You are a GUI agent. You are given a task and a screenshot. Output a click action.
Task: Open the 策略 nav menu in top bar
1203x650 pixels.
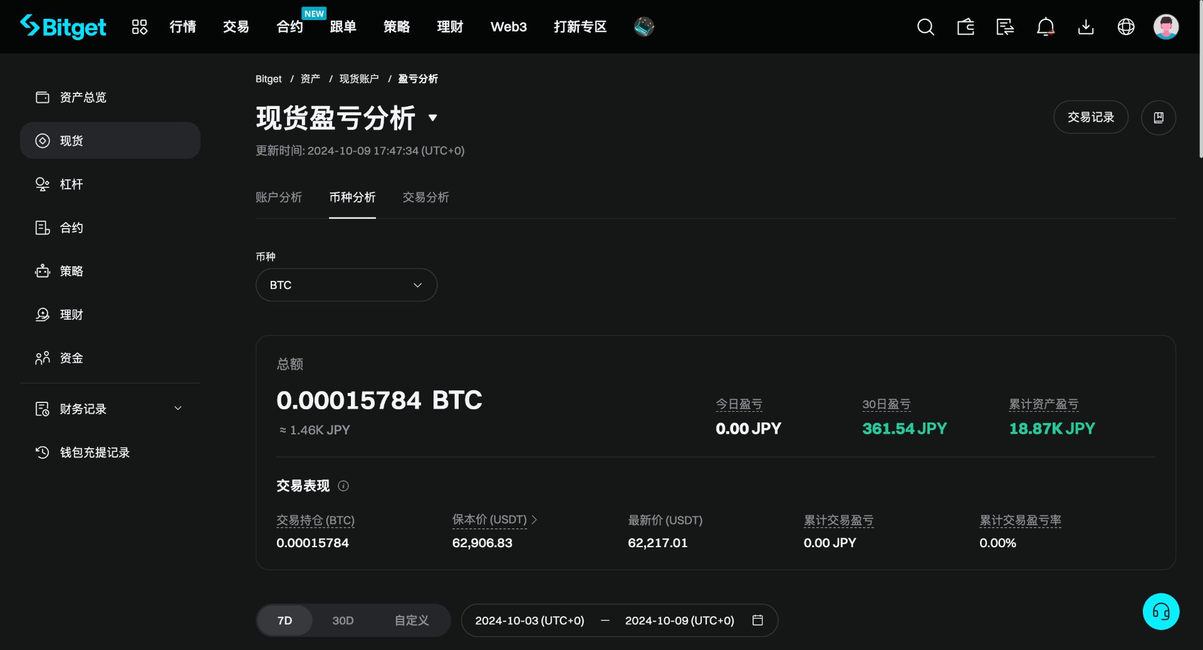397,26
